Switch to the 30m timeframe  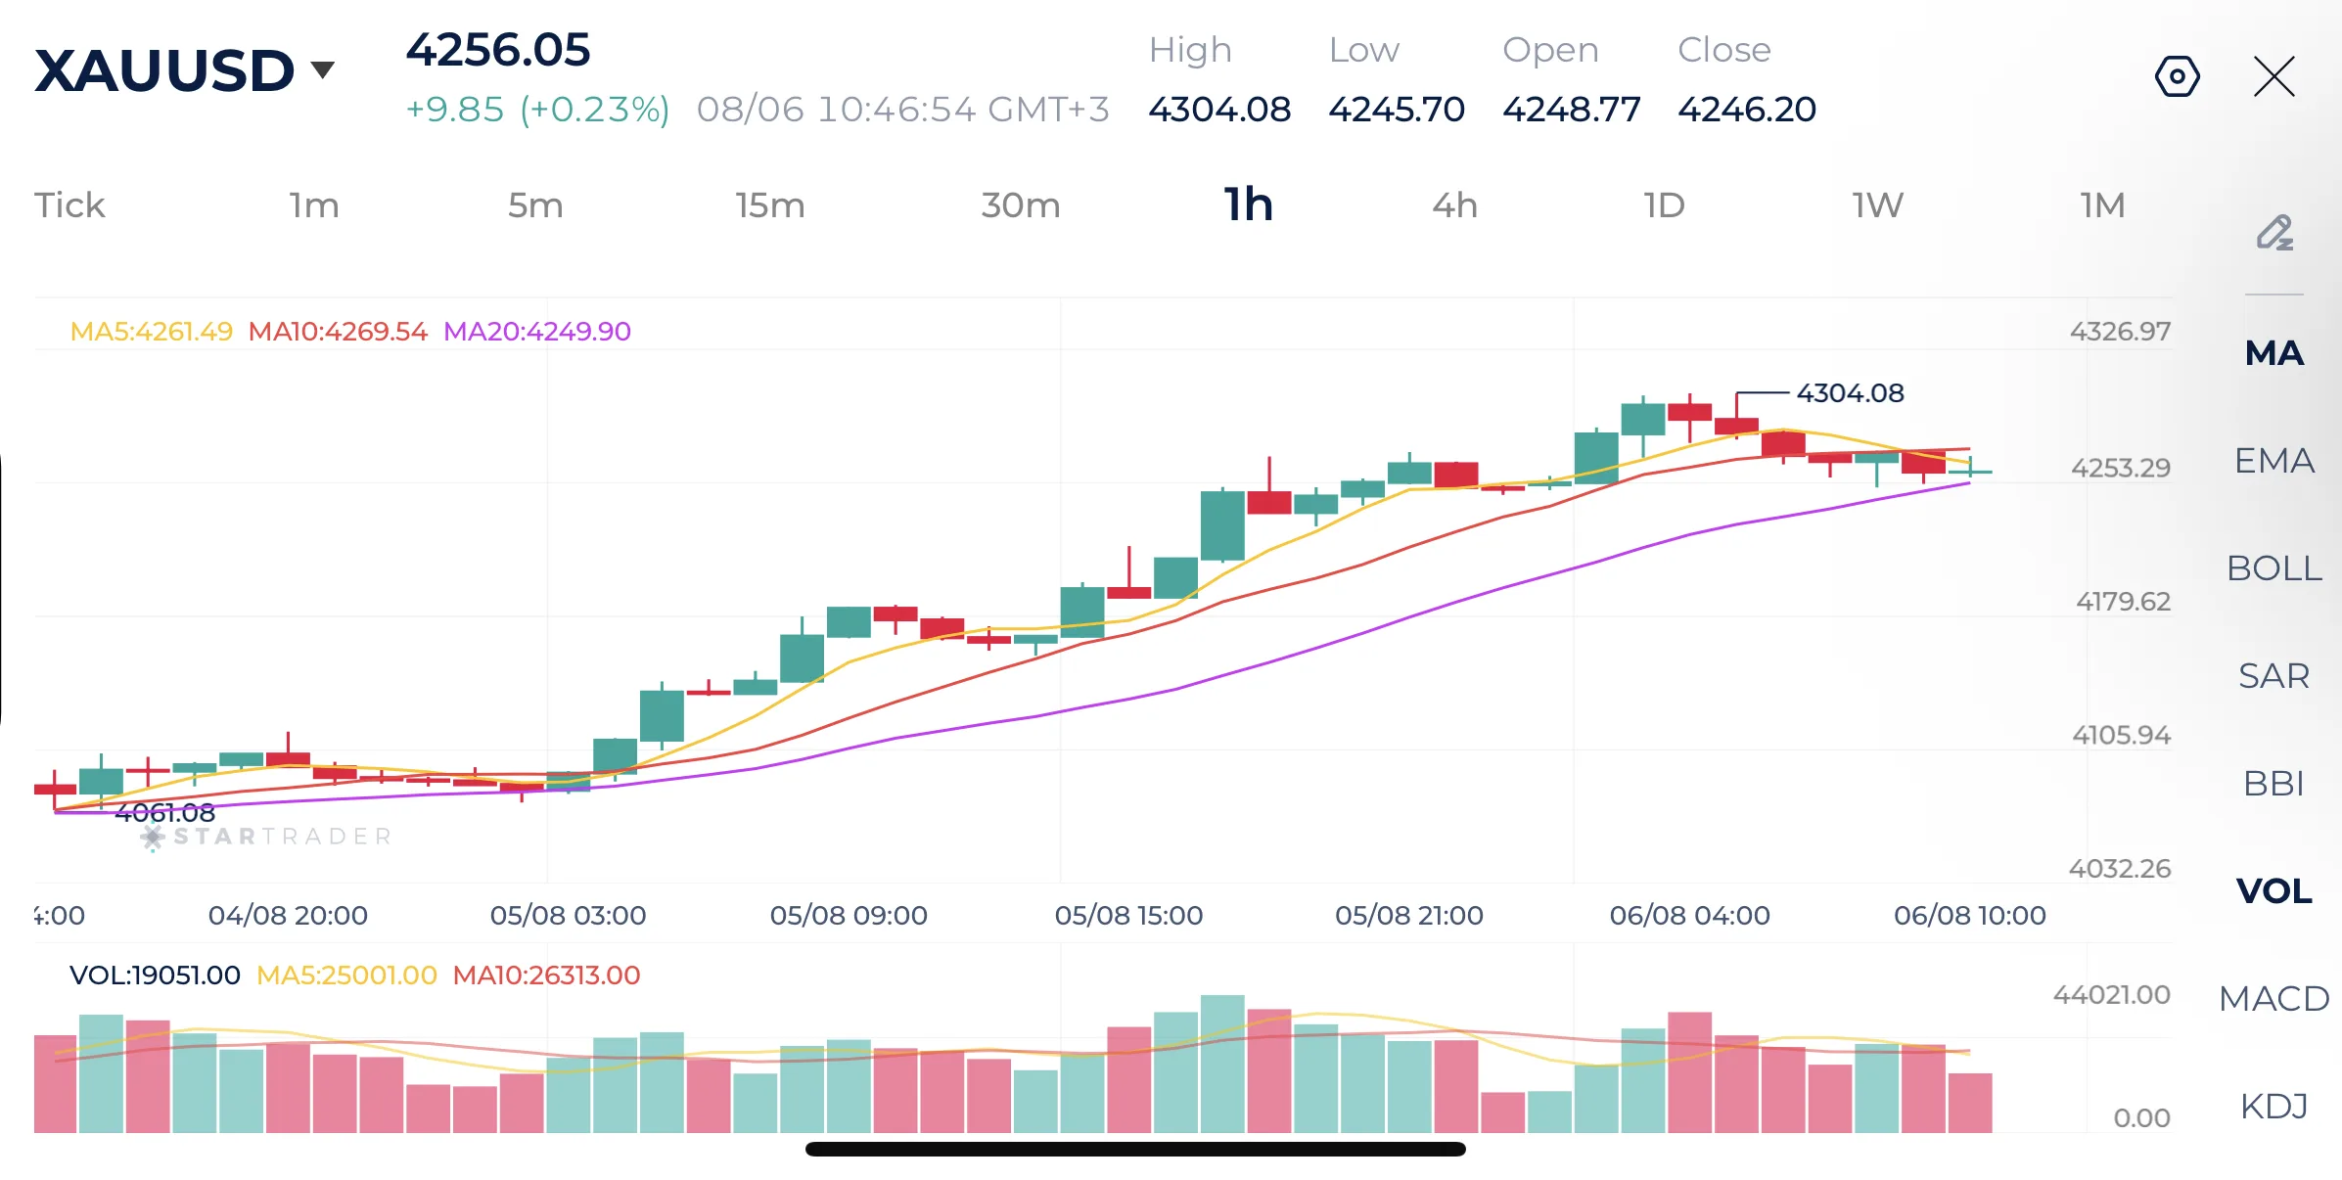tap(1021, 205)
